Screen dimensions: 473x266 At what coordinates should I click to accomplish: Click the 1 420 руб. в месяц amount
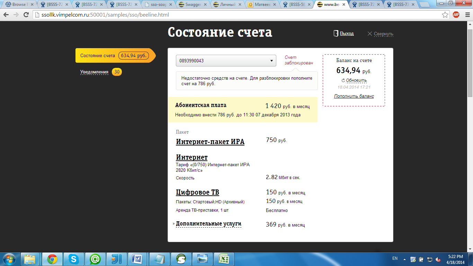pyautogui.click(x=287, y=106)
